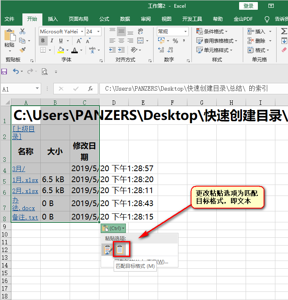Switch to the 页面布局 tab

pos(79,19)
